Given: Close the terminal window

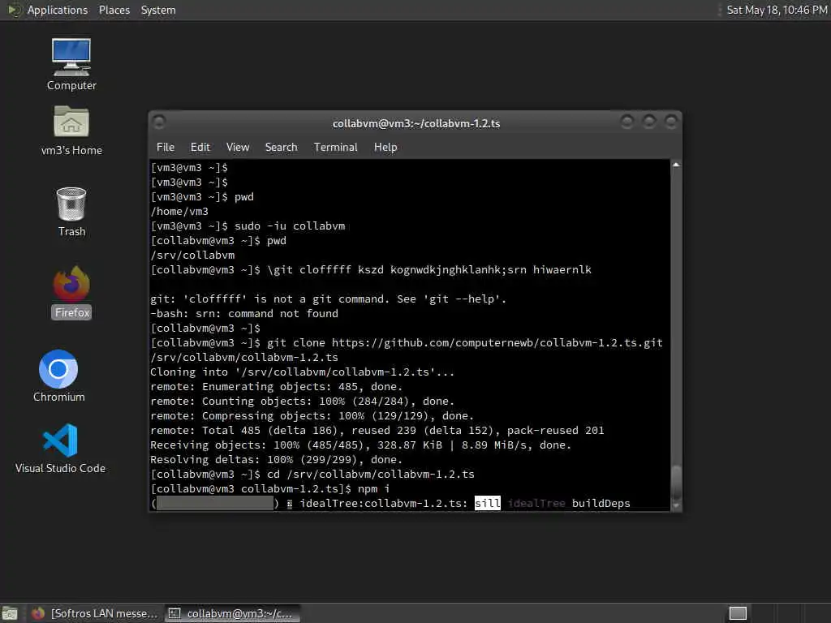Looking at the screenshot, I should 671,122.
